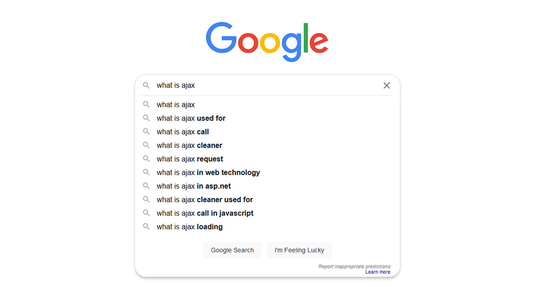
Task: Click magnifier icon beside 'what is ajax cleaner'
Action: pos(146,145)
